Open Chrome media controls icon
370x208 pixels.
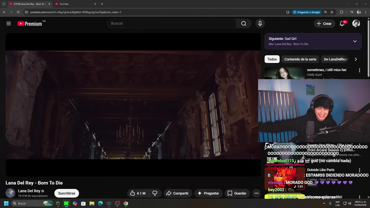352,12
